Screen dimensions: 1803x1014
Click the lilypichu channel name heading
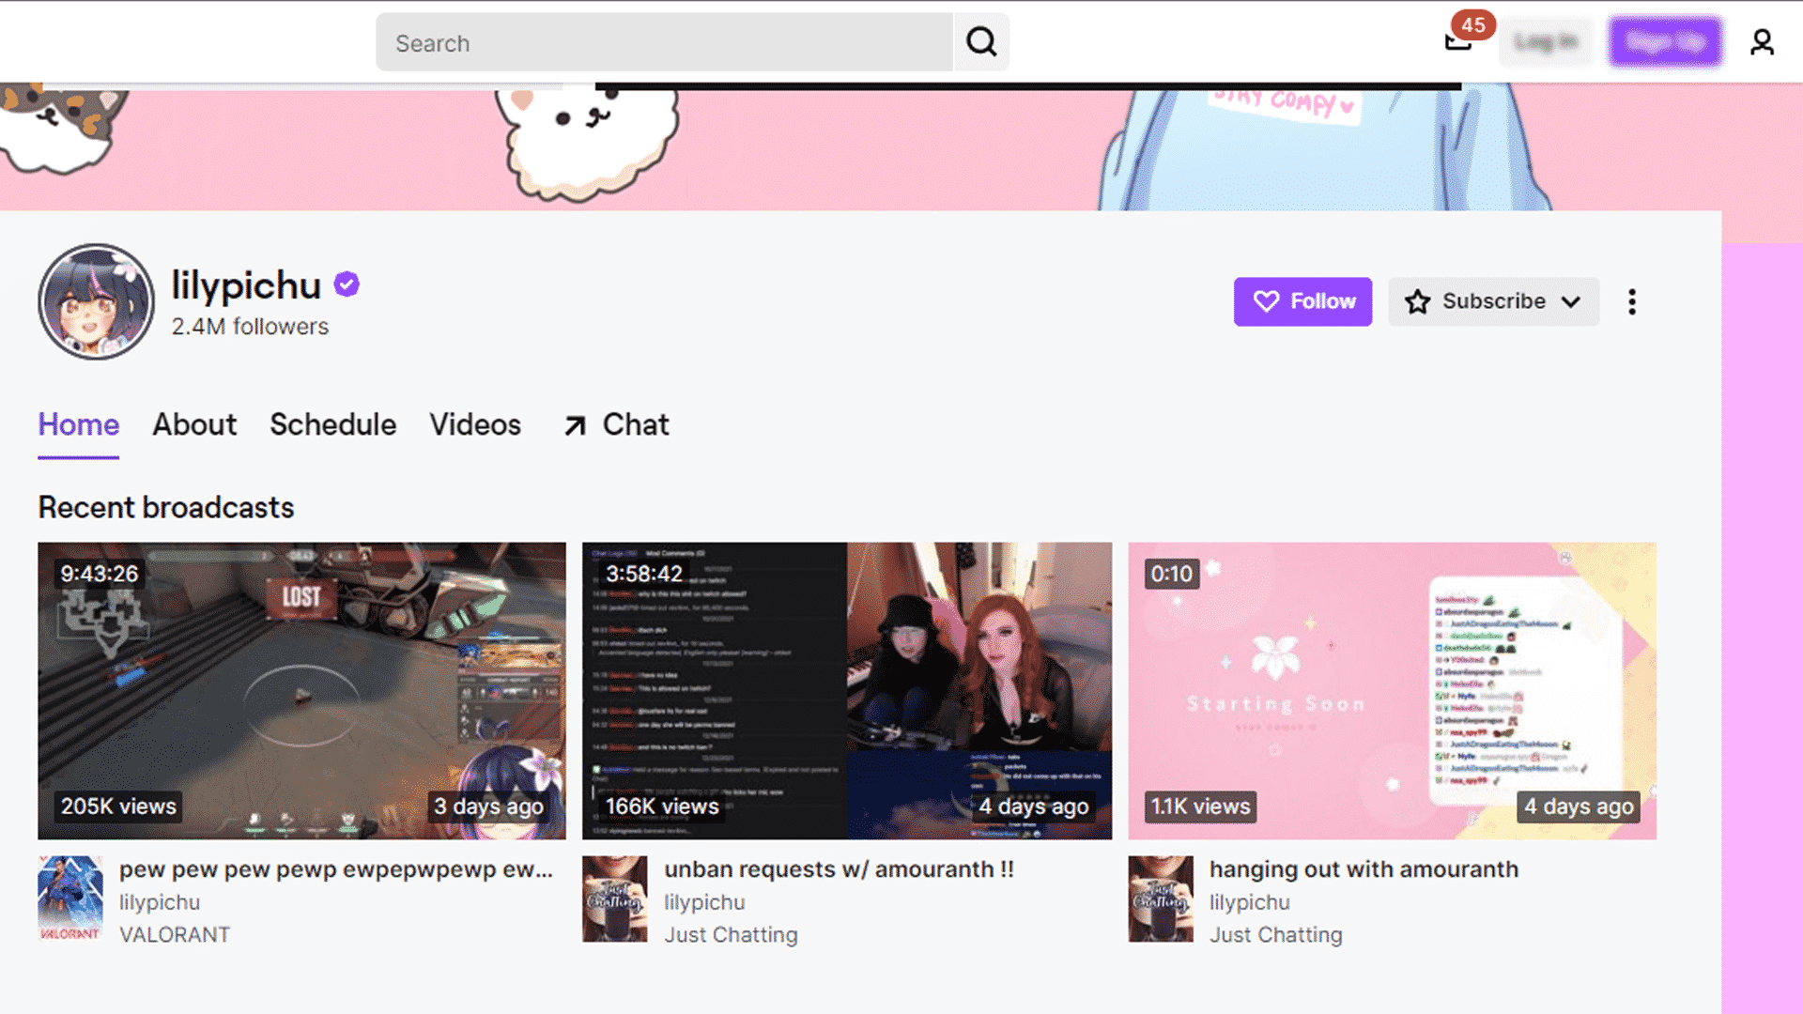click(x=246, y=285)
